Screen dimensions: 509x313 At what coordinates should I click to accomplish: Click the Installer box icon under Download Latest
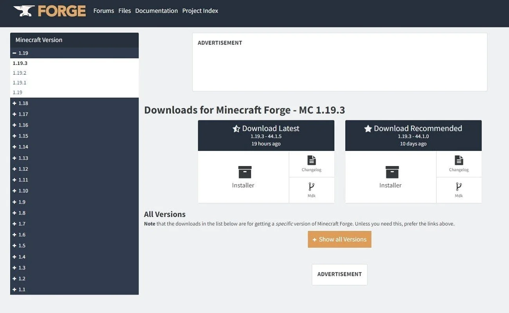point(245,172)
